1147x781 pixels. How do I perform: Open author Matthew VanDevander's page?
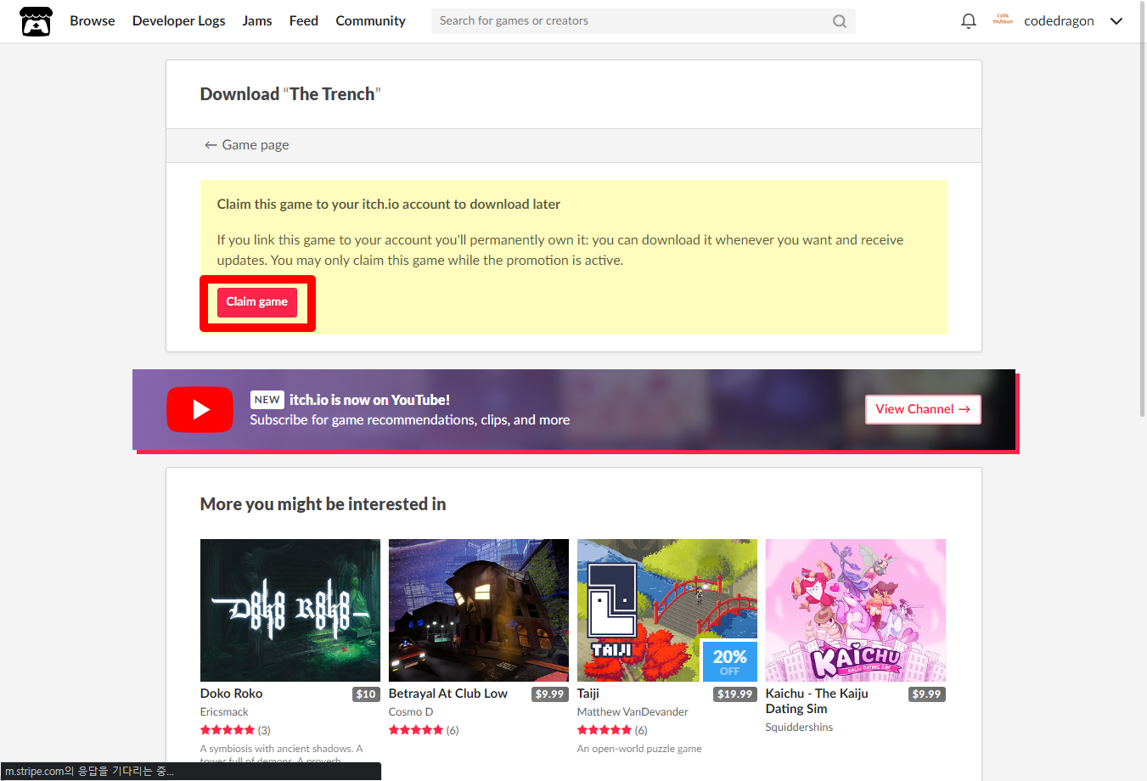click(633, 712)
